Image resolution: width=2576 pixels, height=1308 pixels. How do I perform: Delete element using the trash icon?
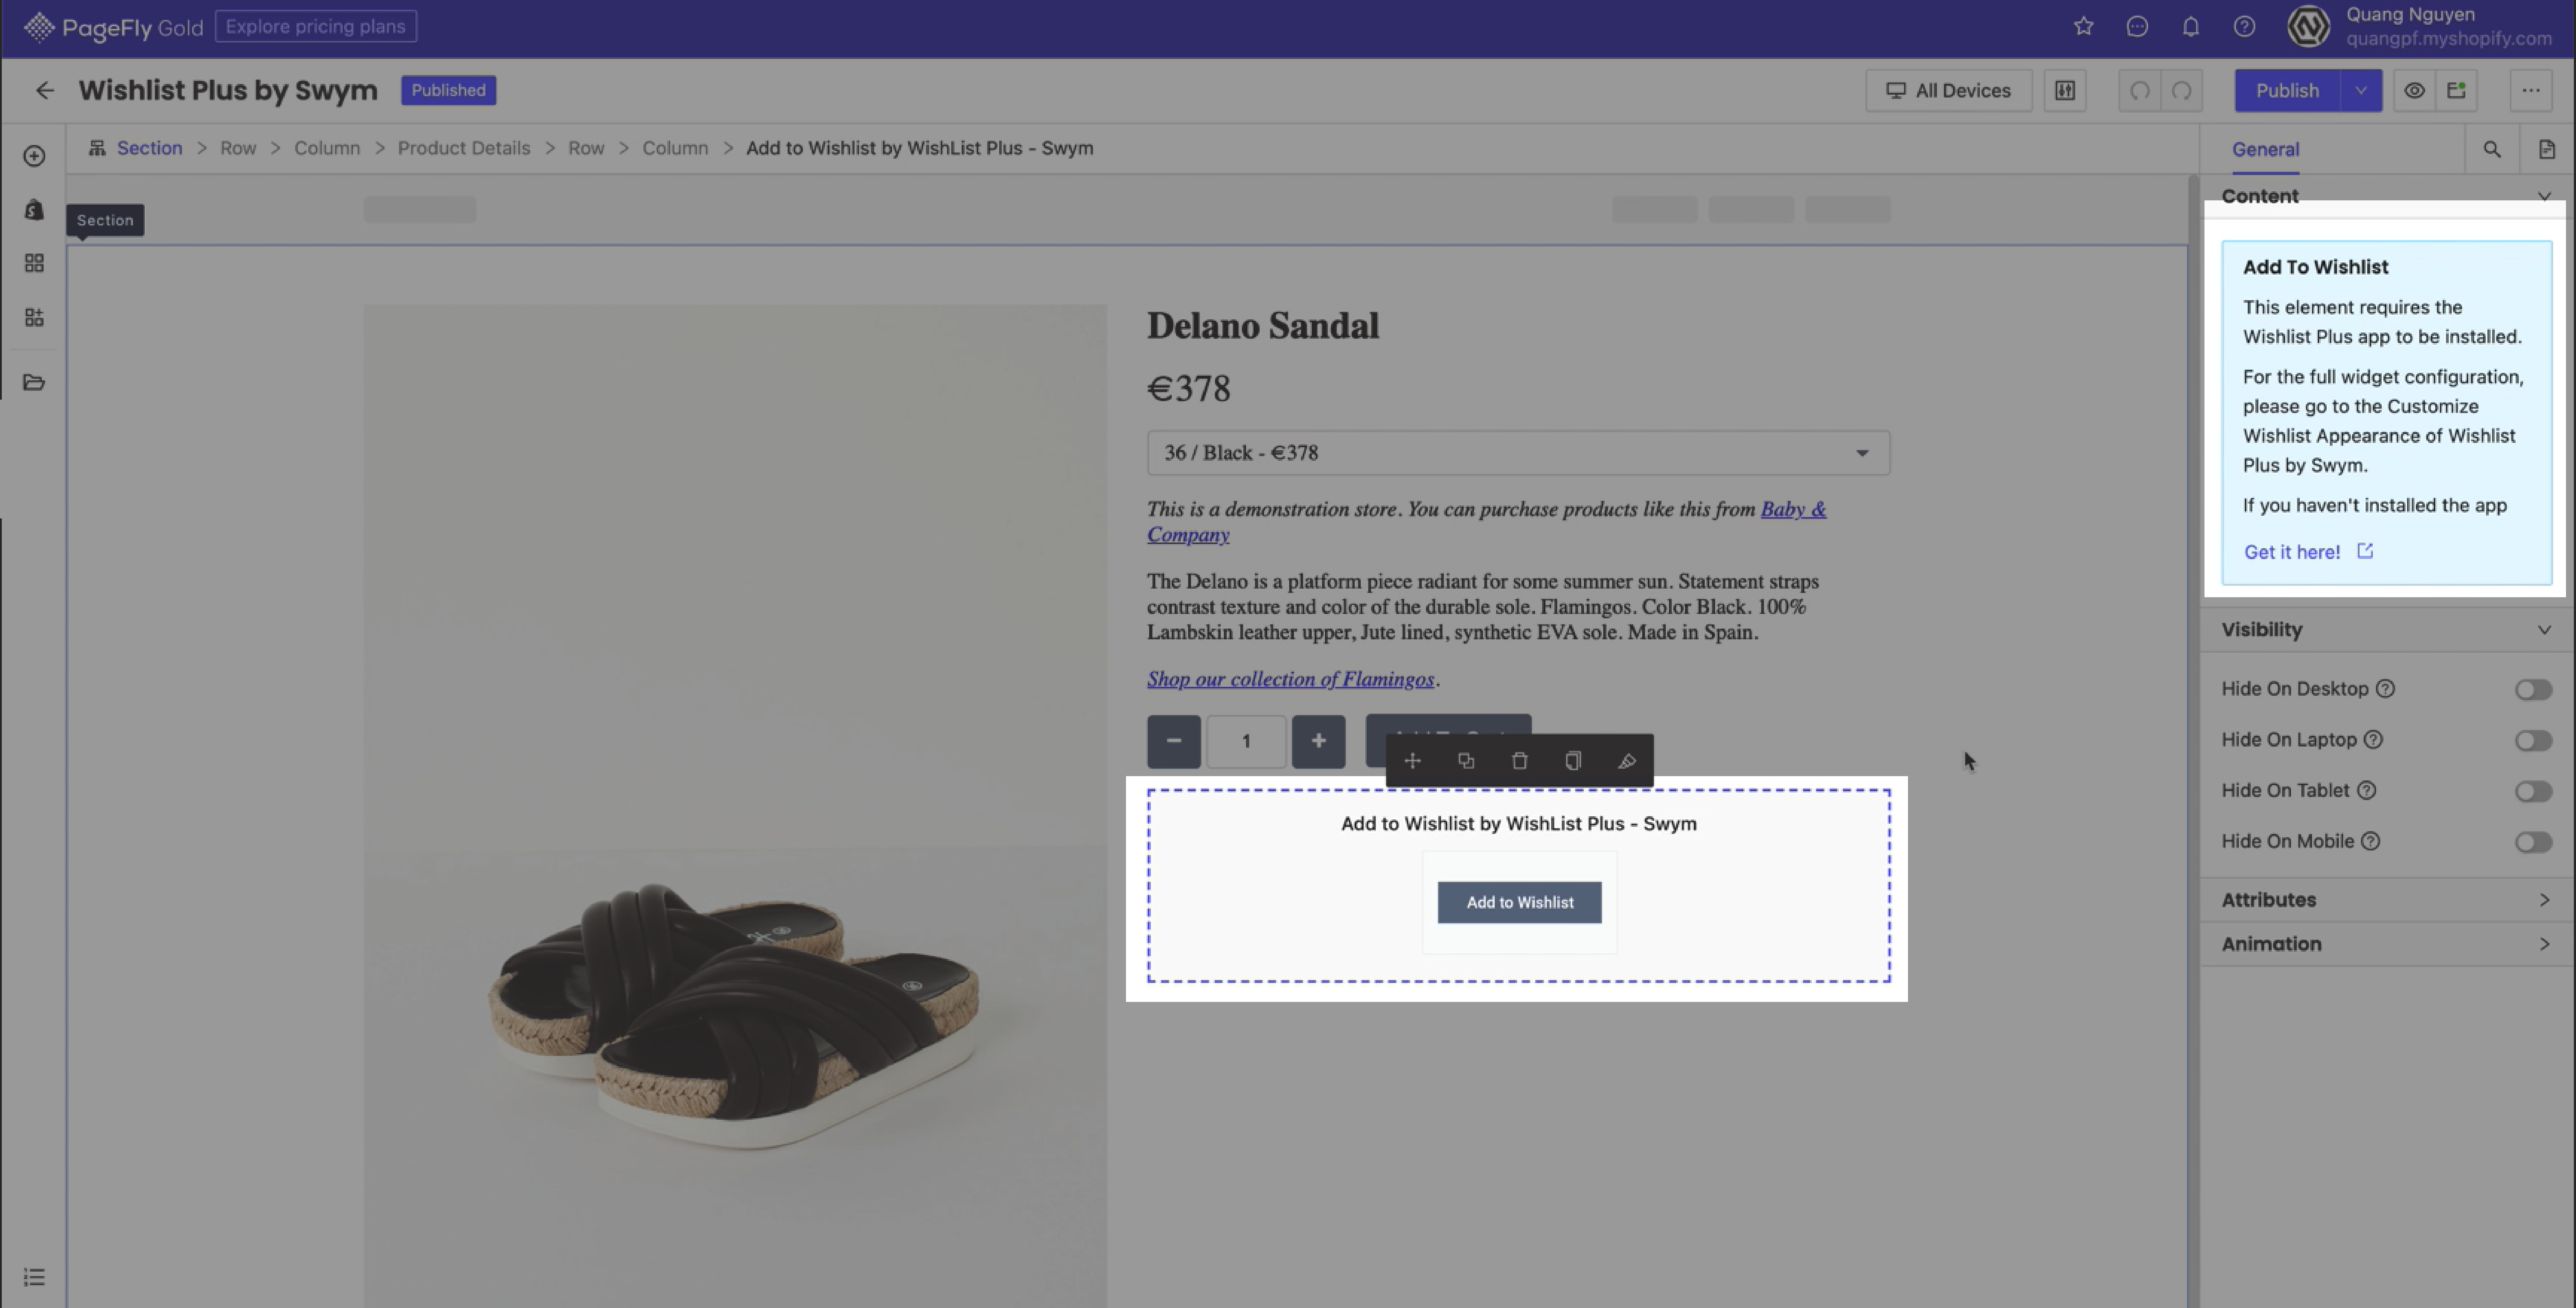point(1519,761)
